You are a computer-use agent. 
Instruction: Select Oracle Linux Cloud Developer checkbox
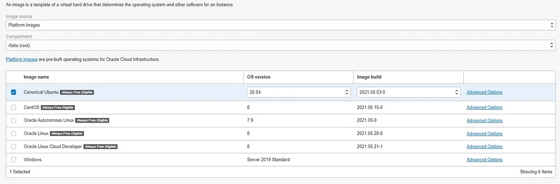(x=14, y=146)
